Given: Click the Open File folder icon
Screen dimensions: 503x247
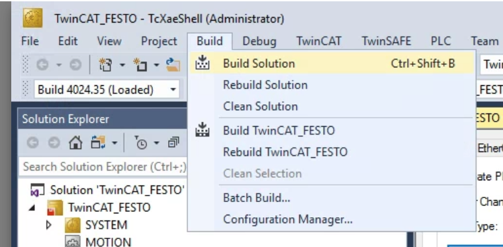Looking at the screenshot, I should [x=173, y=65].
